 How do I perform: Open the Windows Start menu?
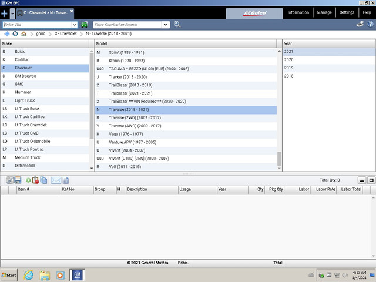[x=9, y=275]
